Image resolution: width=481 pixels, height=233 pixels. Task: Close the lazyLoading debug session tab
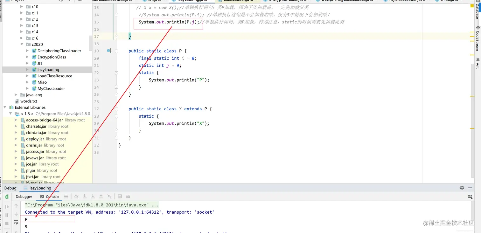point(54,188)
